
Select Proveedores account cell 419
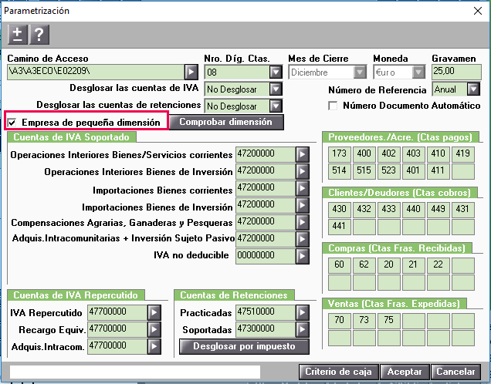(x=463, y=154)
